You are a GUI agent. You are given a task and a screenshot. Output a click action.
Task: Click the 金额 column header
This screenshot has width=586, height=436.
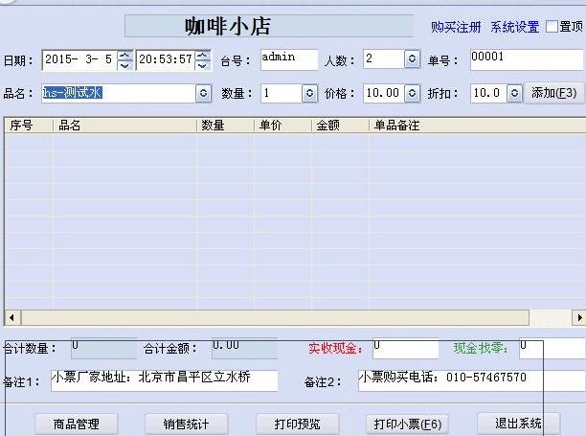click(340, 126)
